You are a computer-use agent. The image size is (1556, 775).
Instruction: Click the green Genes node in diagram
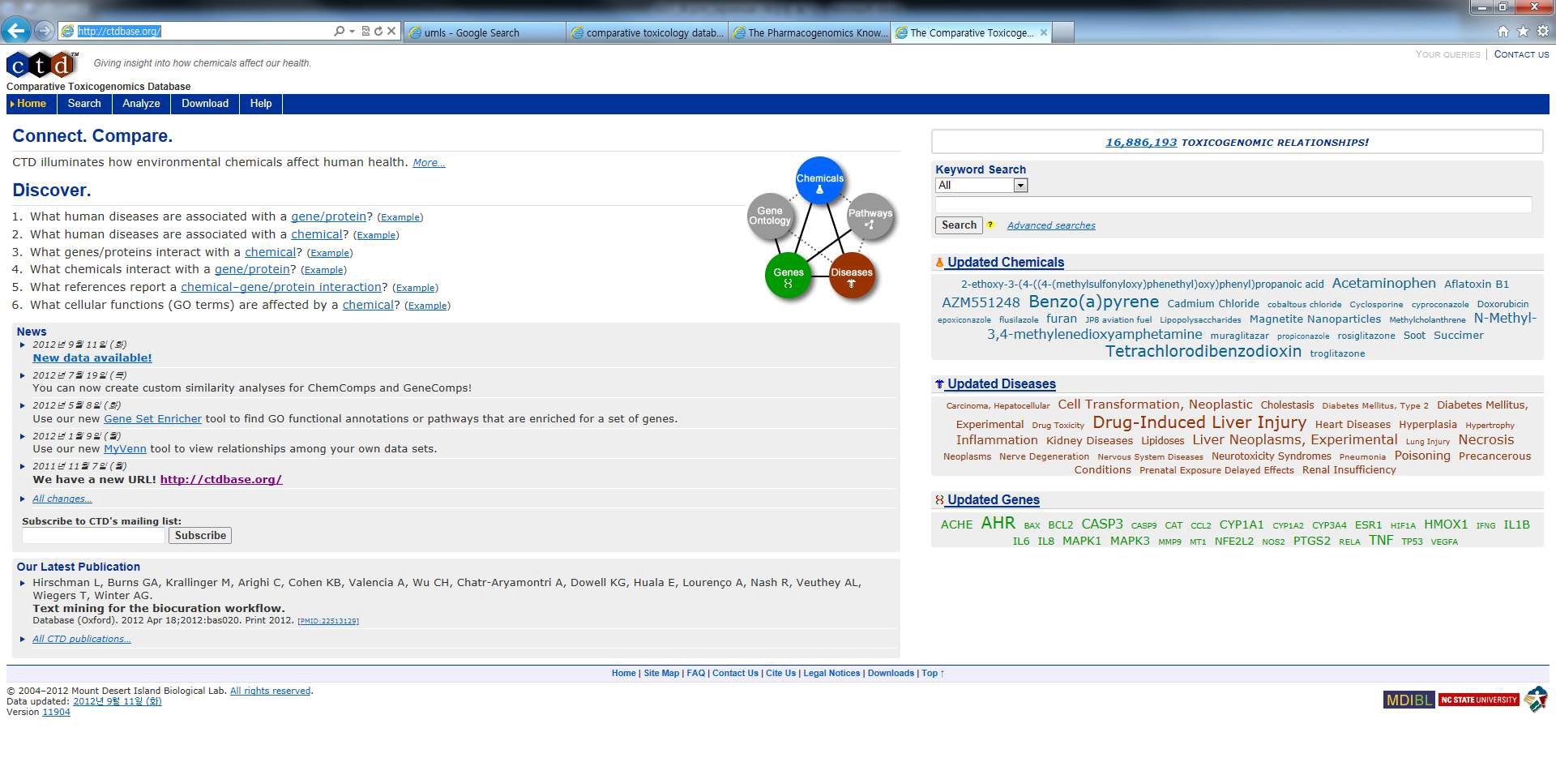click(x=788, y=276)
